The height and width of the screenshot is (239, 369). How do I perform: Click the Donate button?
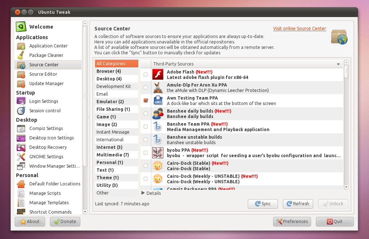coord(65,221)
